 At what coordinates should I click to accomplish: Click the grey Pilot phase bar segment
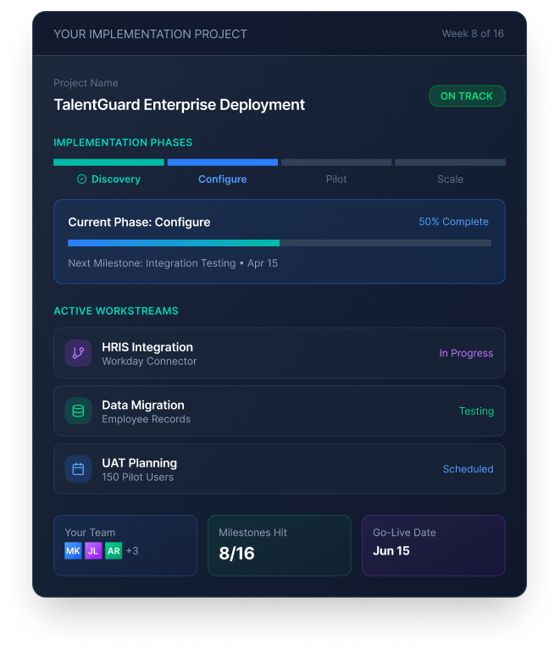[336, 163]
